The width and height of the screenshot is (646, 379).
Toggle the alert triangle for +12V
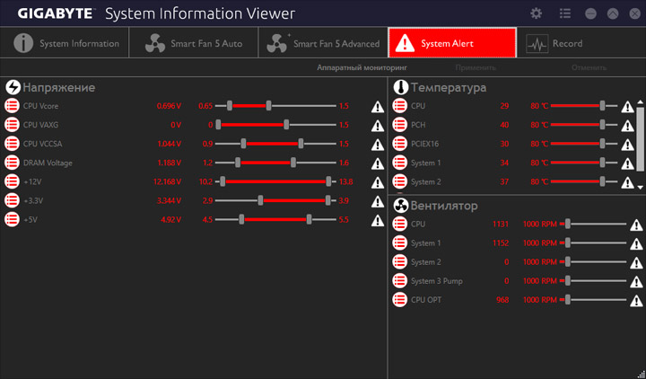[378, 182]
